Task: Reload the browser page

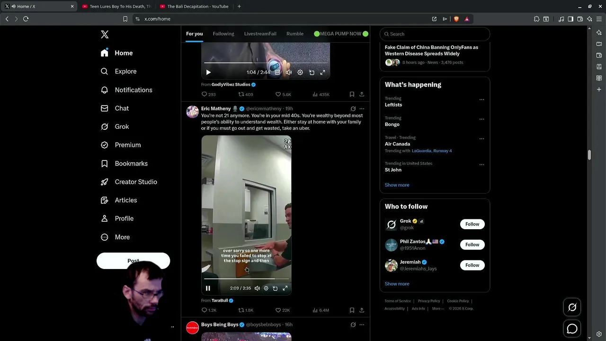Action: 26,19
